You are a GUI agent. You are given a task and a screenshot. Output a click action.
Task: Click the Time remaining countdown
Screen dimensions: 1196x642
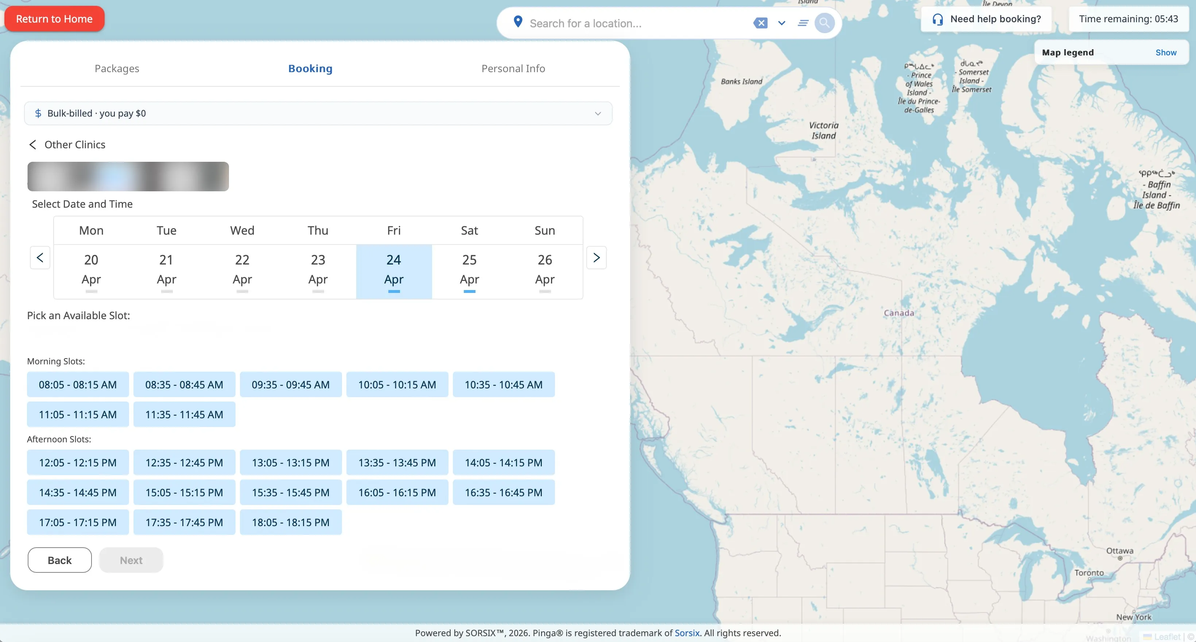click(x=1128, y=19)
